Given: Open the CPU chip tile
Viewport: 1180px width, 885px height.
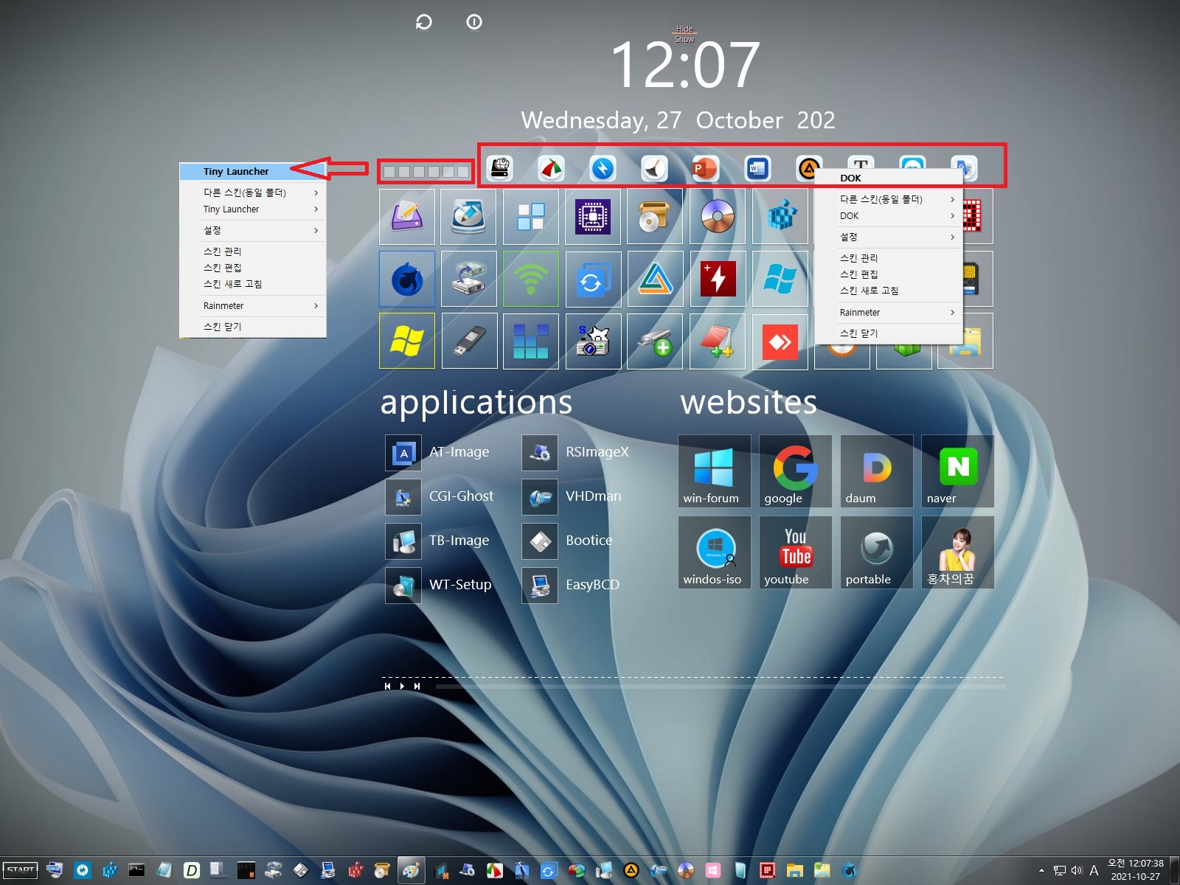Looking at the screenshot, I should [593, 217].
